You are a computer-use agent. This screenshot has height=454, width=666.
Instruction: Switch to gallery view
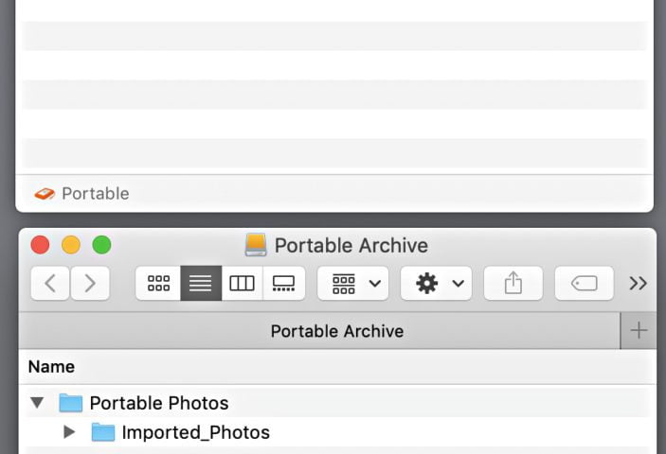tap(283, 283)
